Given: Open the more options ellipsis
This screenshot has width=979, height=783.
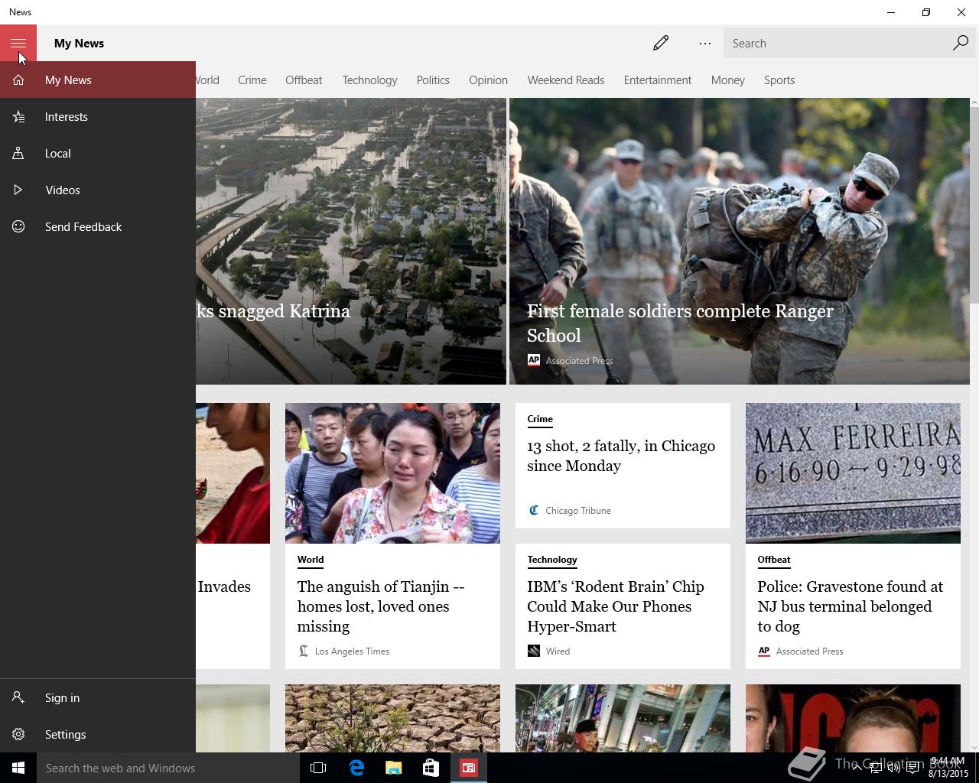Looking at the screenshot, I should point(705,43).
